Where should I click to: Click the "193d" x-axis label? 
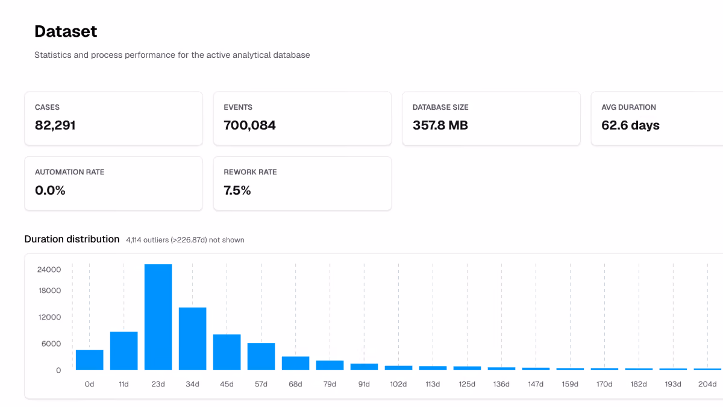(674, 384)
